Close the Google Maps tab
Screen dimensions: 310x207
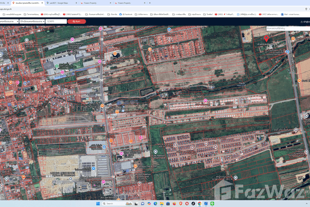pos(76,3)
